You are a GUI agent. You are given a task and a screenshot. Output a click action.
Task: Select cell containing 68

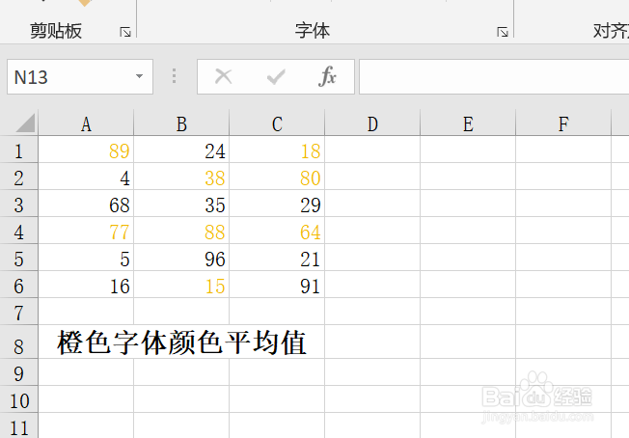86,204
